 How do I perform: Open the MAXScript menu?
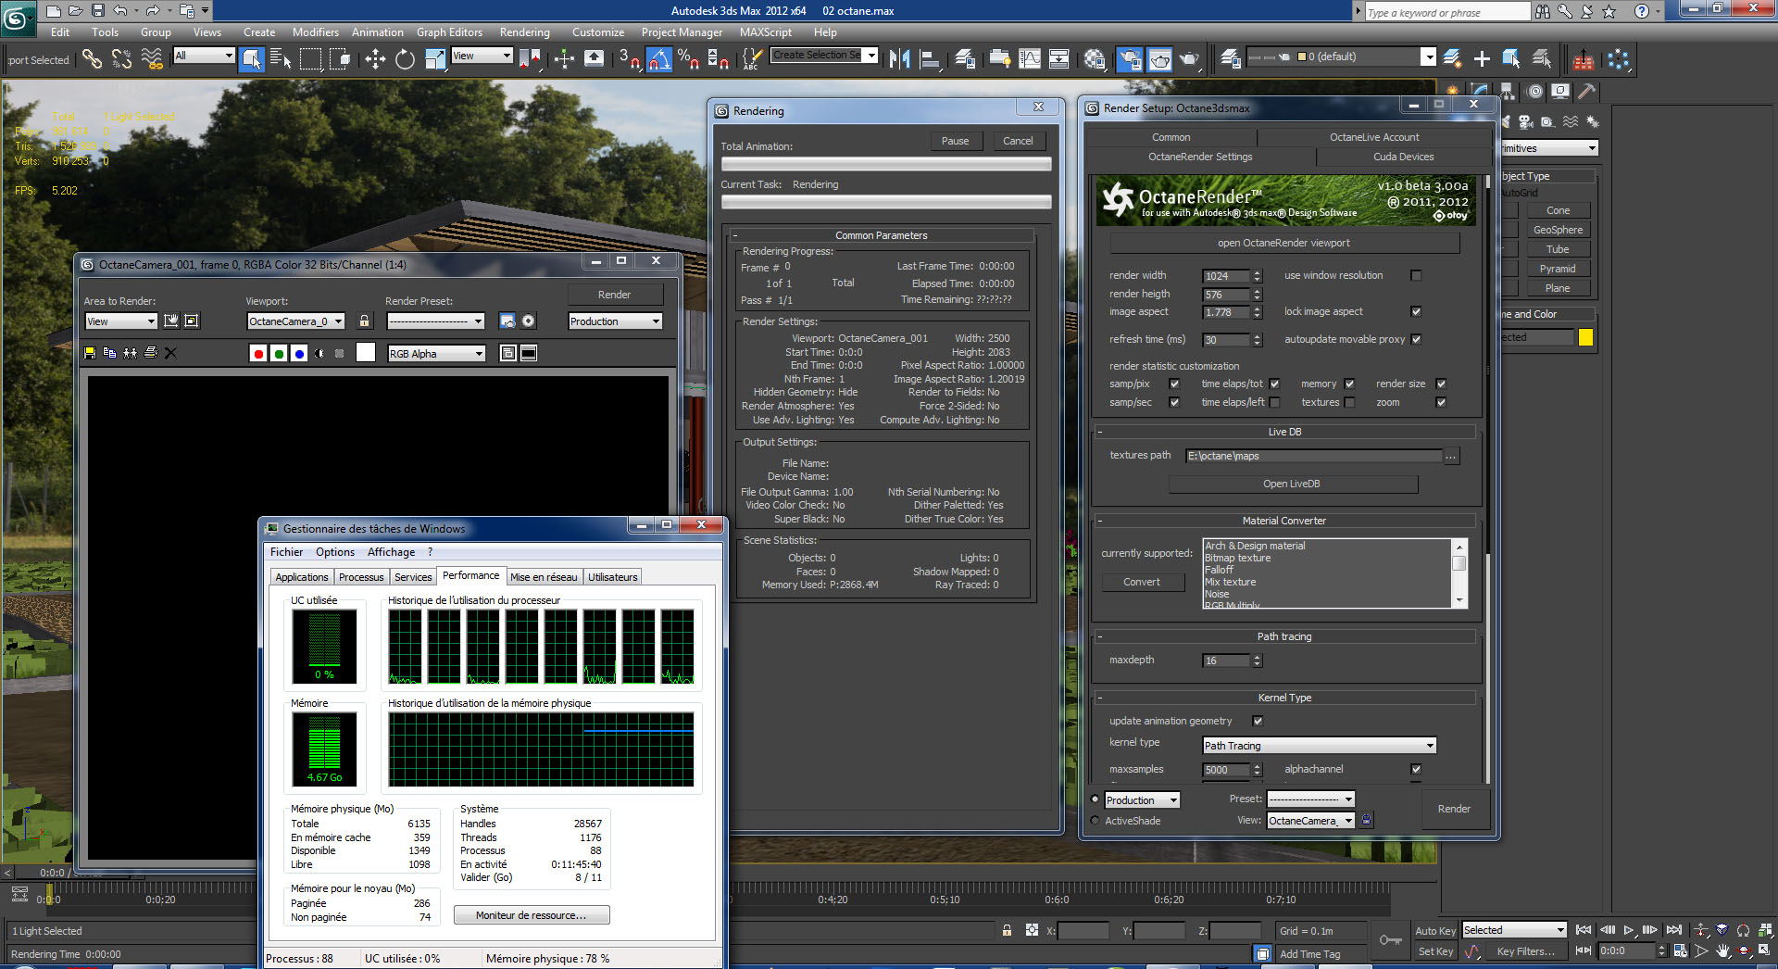[x=765, y=32]
